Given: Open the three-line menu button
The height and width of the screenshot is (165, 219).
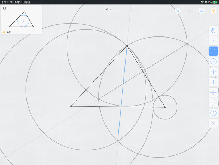Looking at the screenshot, I should (201, 11).
